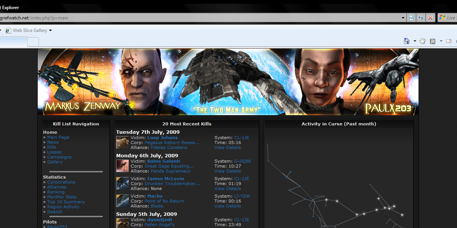Image resolution: width=457 pixels, height=228 pixels.
Task: Go to Home page via house icon
Action: [407, 41]
